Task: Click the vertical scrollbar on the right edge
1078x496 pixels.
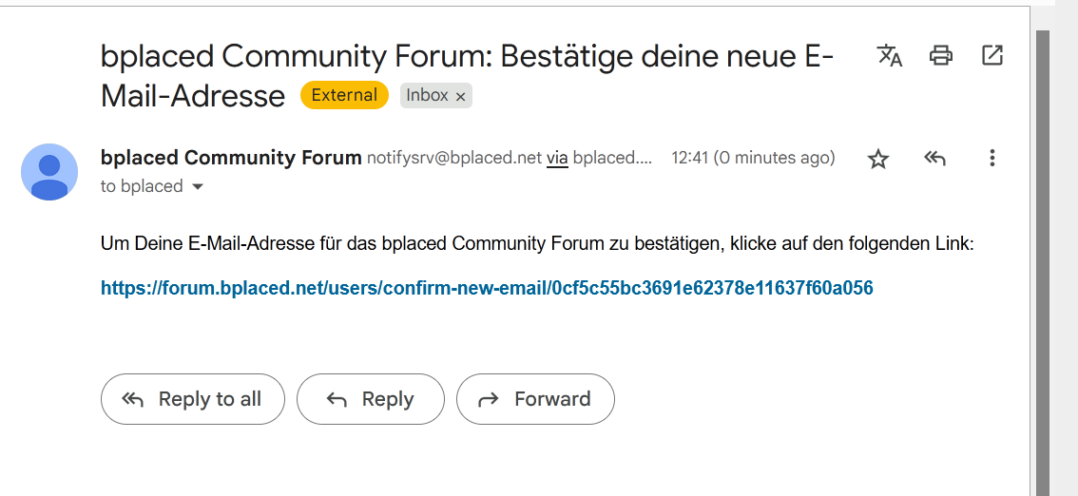Action: coord(1043,261)
